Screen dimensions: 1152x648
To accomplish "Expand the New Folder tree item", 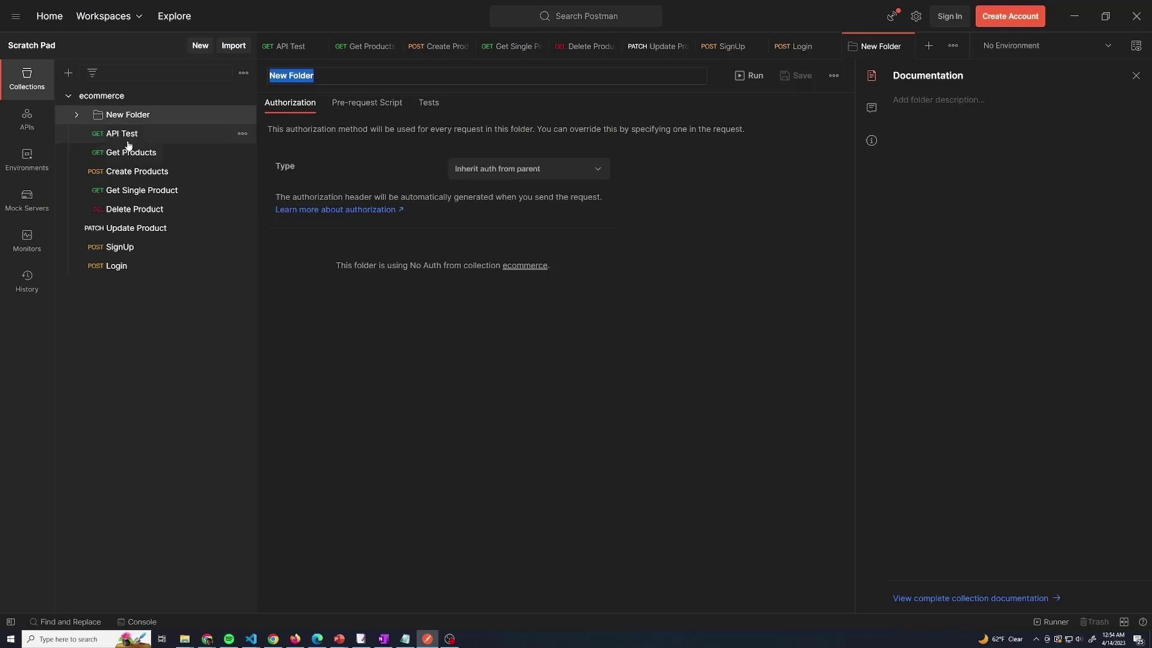I will tap(76, 115).
